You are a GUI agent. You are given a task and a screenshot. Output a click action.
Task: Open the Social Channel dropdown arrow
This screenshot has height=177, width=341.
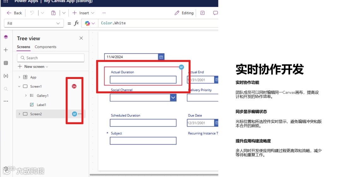(173, 97)
